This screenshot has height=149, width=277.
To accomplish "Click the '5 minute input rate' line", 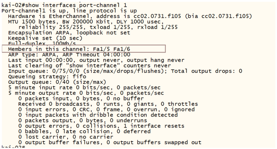I will pyautogui.click(x=84, y=88).
